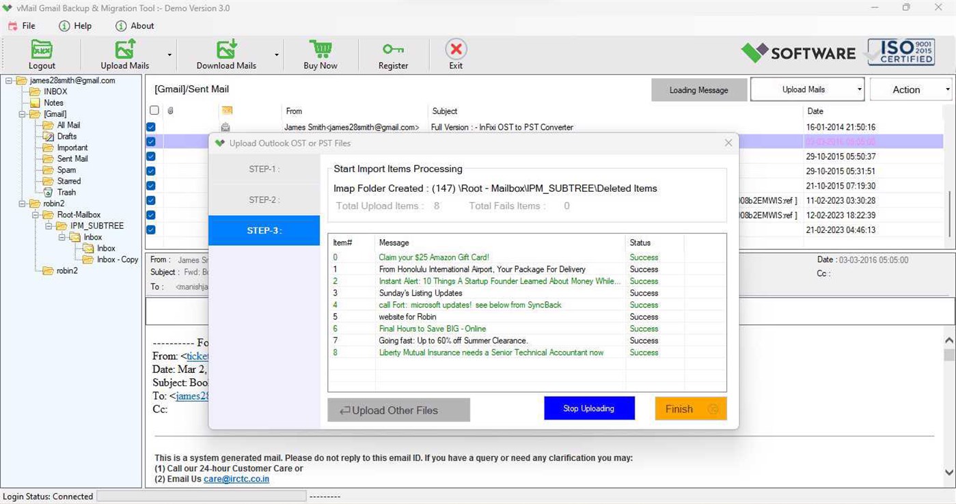Select the Starred folder
The image size is (956, 504).
pos(69,181)
